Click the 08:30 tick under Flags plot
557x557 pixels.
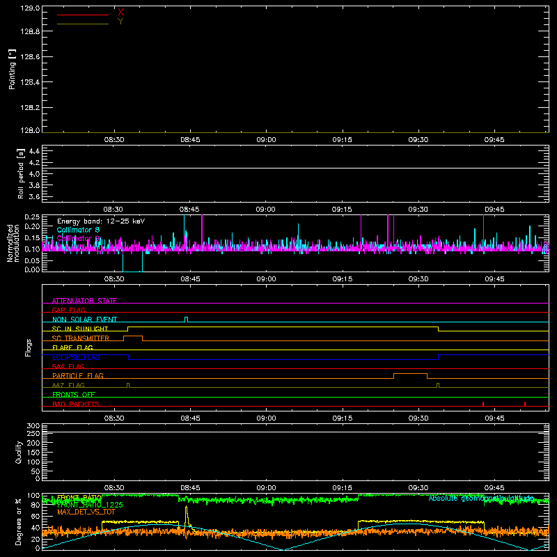click(x=114, y=418)
